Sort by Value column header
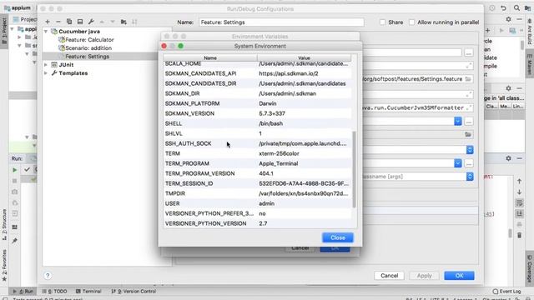 tap(304, 57)
